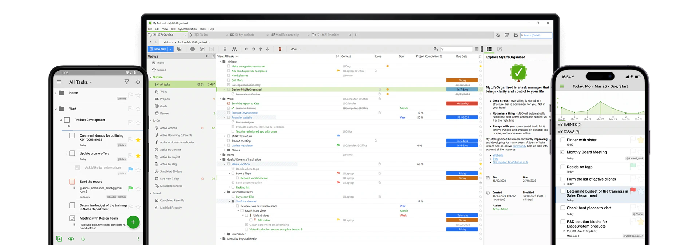
Task: Click the blue New task button
Action: pos(158,49)
